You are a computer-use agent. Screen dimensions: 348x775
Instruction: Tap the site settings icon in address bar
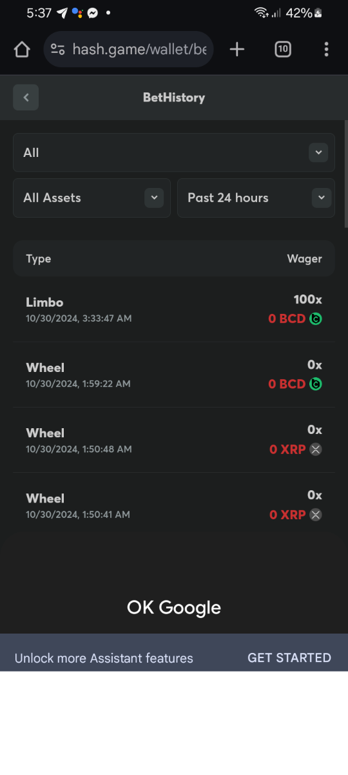pyautogui.click(x=58, y=50)
